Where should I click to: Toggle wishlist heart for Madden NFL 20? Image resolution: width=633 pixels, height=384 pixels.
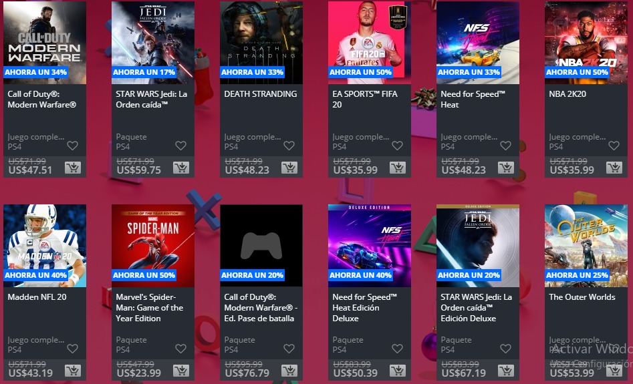tap(72, 348)
